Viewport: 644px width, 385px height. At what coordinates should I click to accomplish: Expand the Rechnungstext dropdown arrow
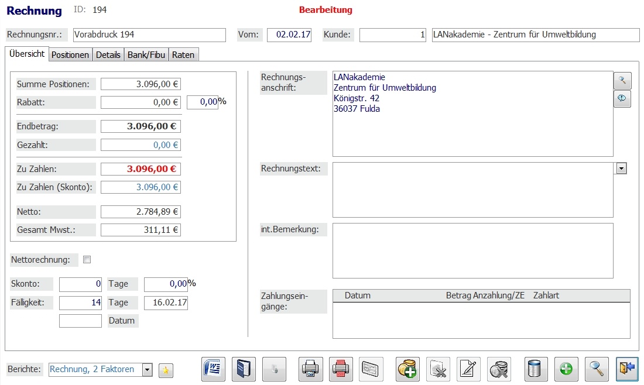point(622,169)
